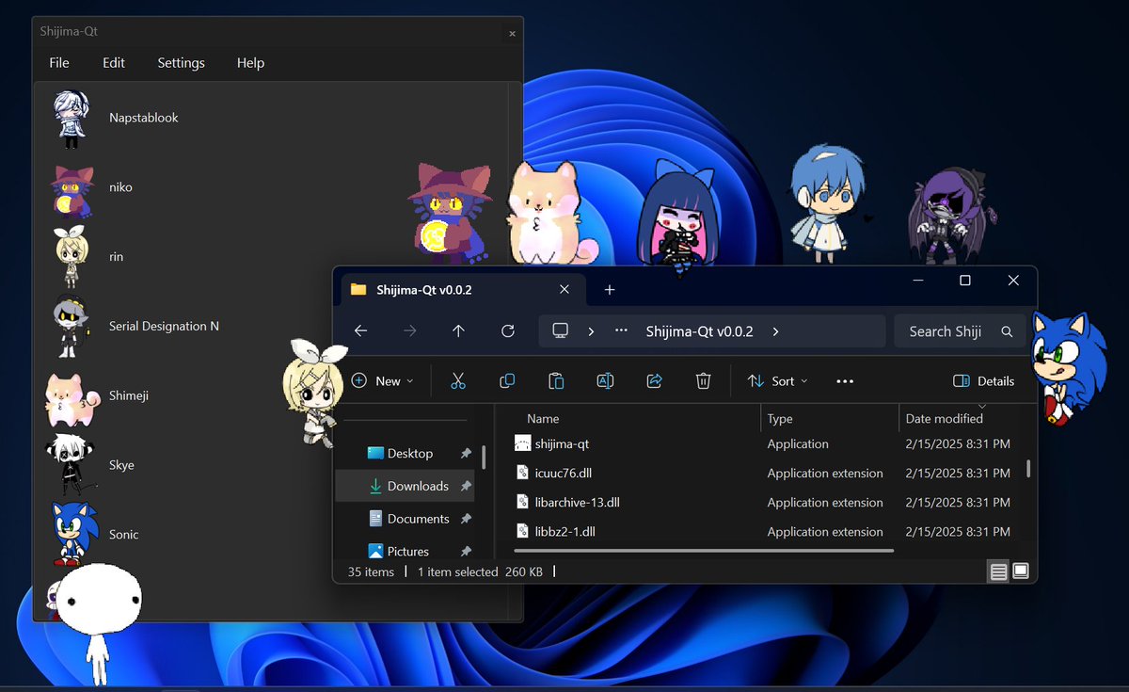Click the Shijima-Qt v0.0.2 breadcrumb in address bar
The image size is (1129, 692).
coord(699,331)
